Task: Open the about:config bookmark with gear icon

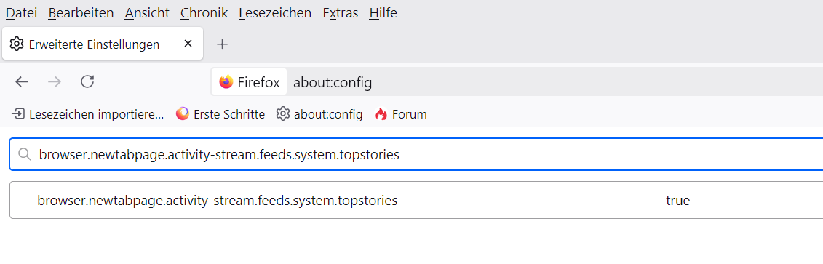Action: pos(319,114)
